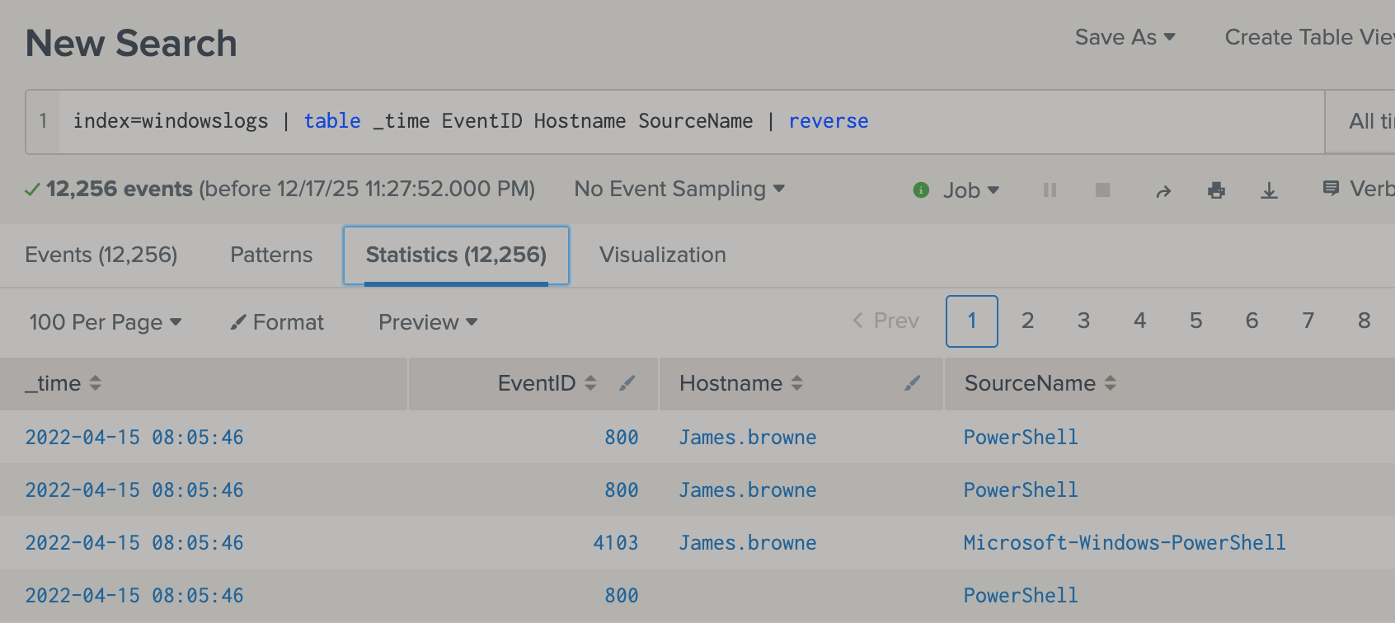
Task: Export results with the download icon
Action: [x=1269, y=191]
